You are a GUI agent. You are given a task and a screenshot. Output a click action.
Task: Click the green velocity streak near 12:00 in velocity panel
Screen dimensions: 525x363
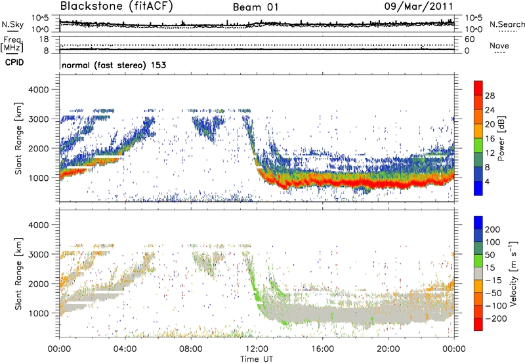(257, 294)
